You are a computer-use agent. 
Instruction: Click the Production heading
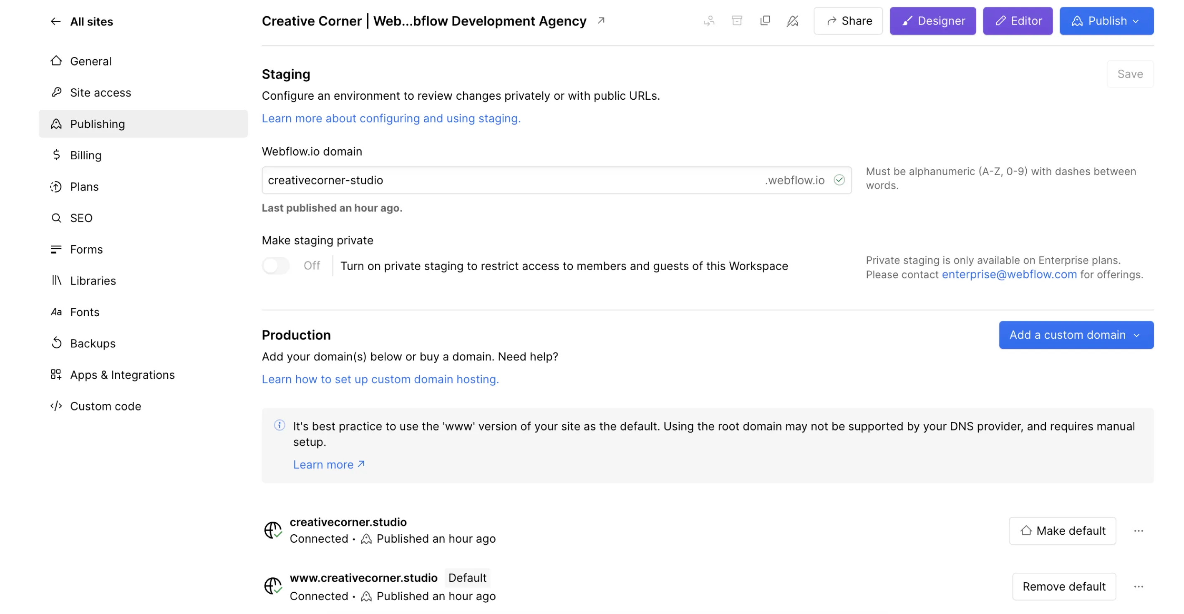click(x=296, y=335)
